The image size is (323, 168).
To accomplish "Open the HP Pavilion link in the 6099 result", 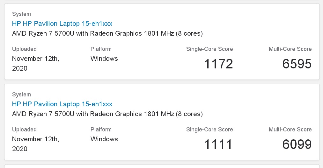I will (62, 104).
